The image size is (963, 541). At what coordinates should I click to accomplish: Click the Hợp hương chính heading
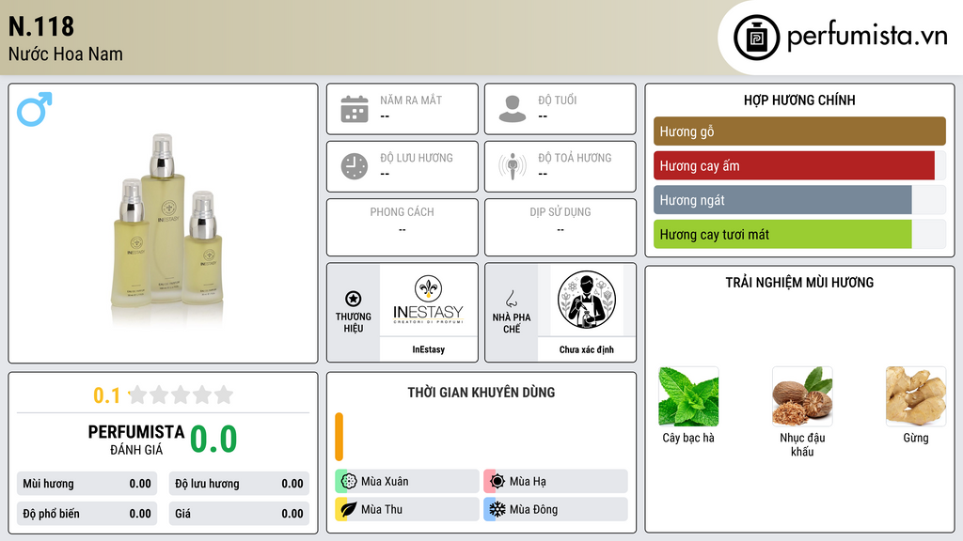[799, 100]
